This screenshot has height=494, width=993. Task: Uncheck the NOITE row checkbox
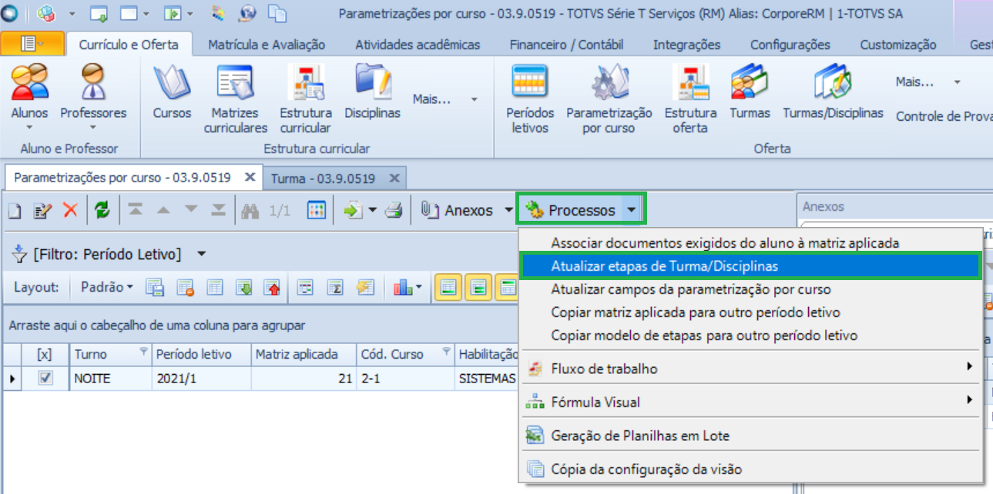pyautogui.click(x=45, y=378)
